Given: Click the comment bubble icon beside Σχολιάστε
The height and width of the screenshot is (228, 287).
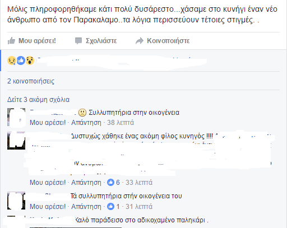Looking at the screenshot, I should [x=78, y=41].
